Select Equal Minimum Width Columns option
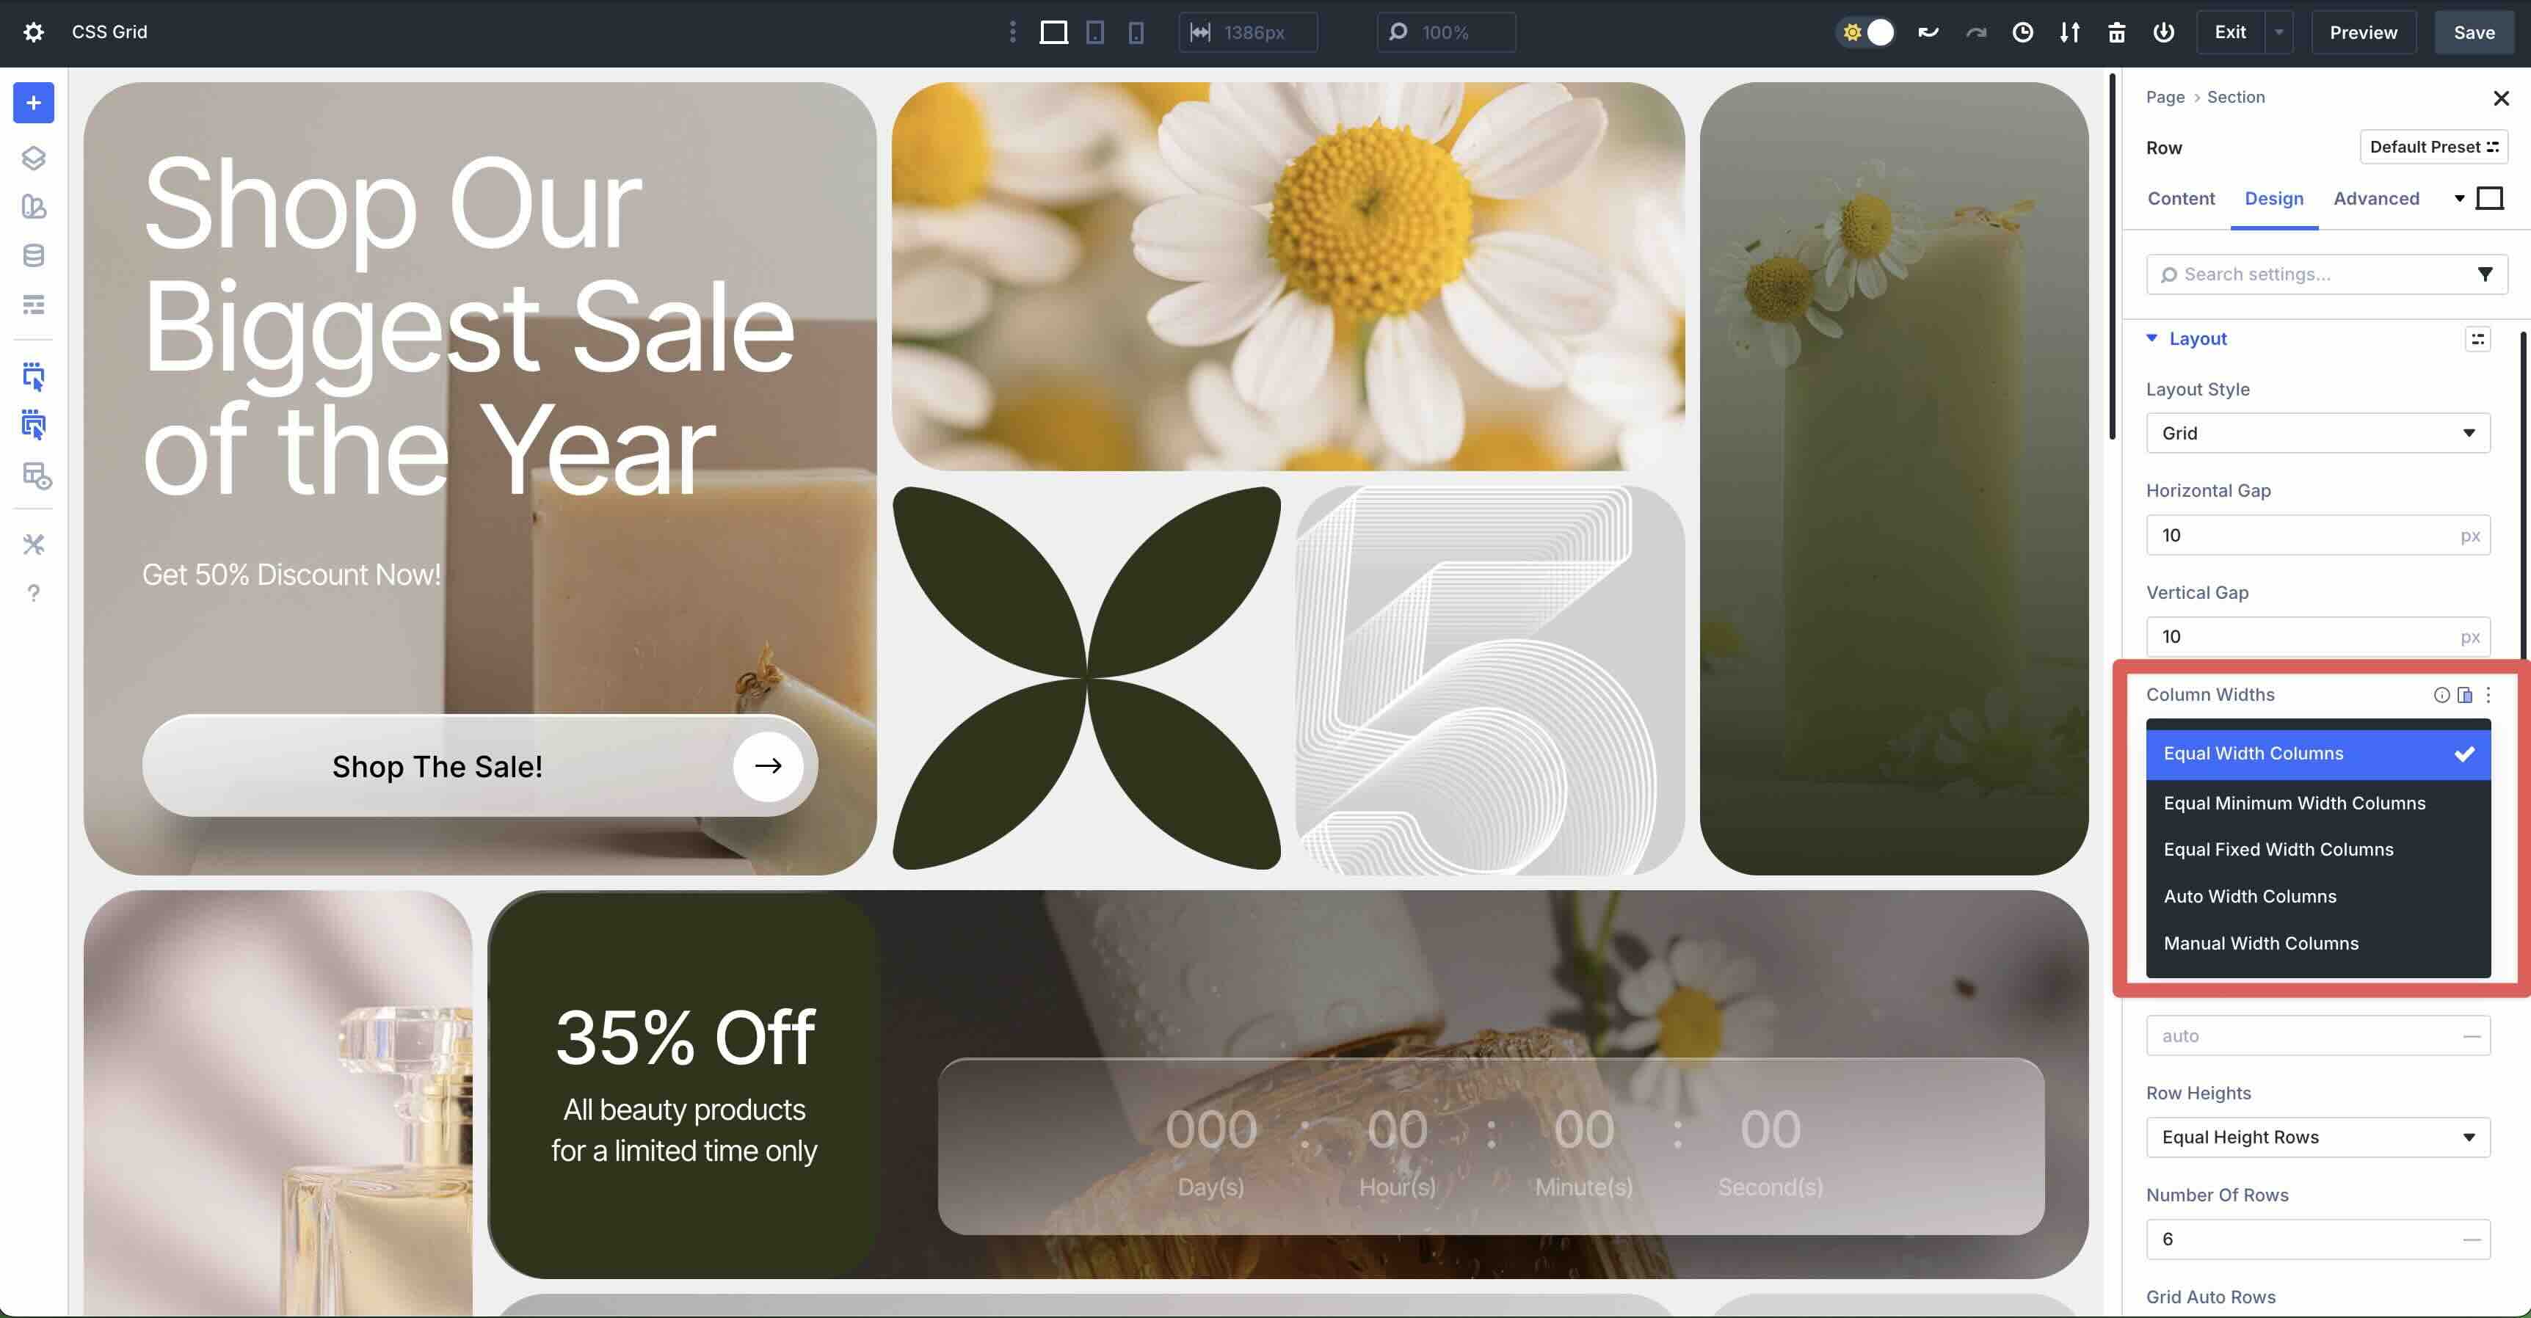Screen dimensions: 2531x1318 (x=2293, y=802)
